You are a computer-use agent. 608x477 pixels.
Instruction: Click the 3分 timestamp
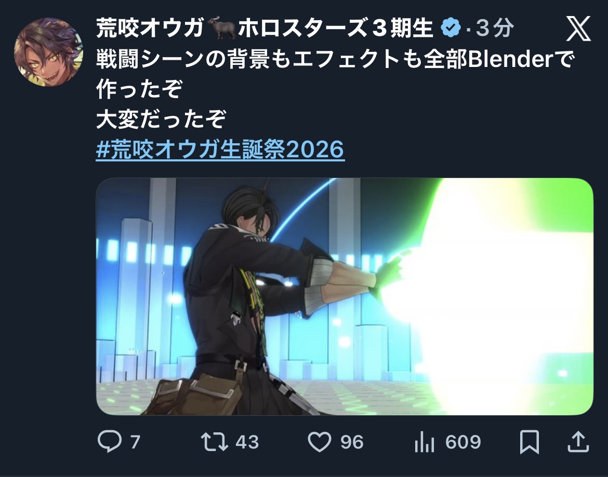(495, 28)
